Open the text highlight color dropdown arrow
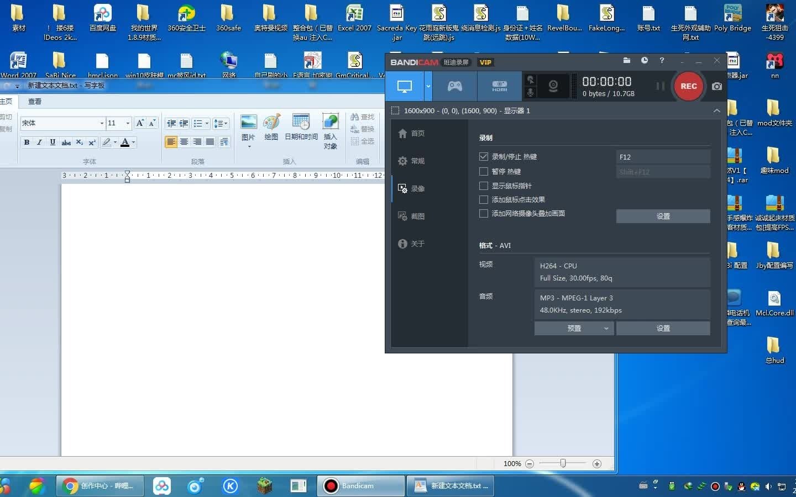 [x=115, y=142]
